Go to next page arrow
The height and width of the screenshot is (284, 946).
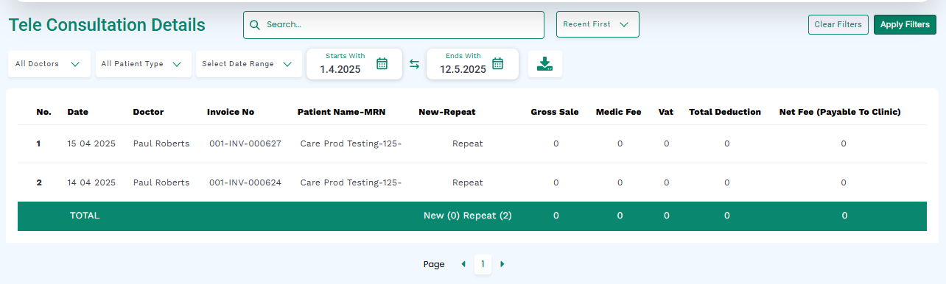(x=502, y=264)
